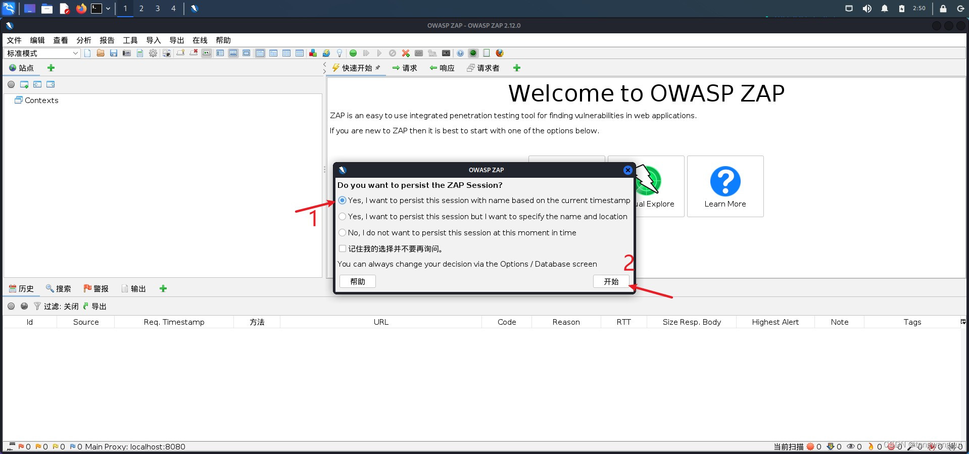
Task: Open the file manager from the taskbar
Action: pos(47,8)
